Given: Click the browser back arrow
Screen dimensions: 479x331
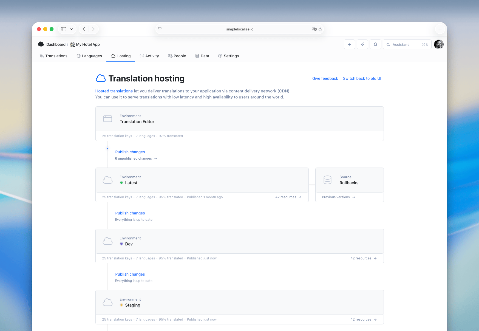Looking at the screenshot, I should click(x=84, y=29).
